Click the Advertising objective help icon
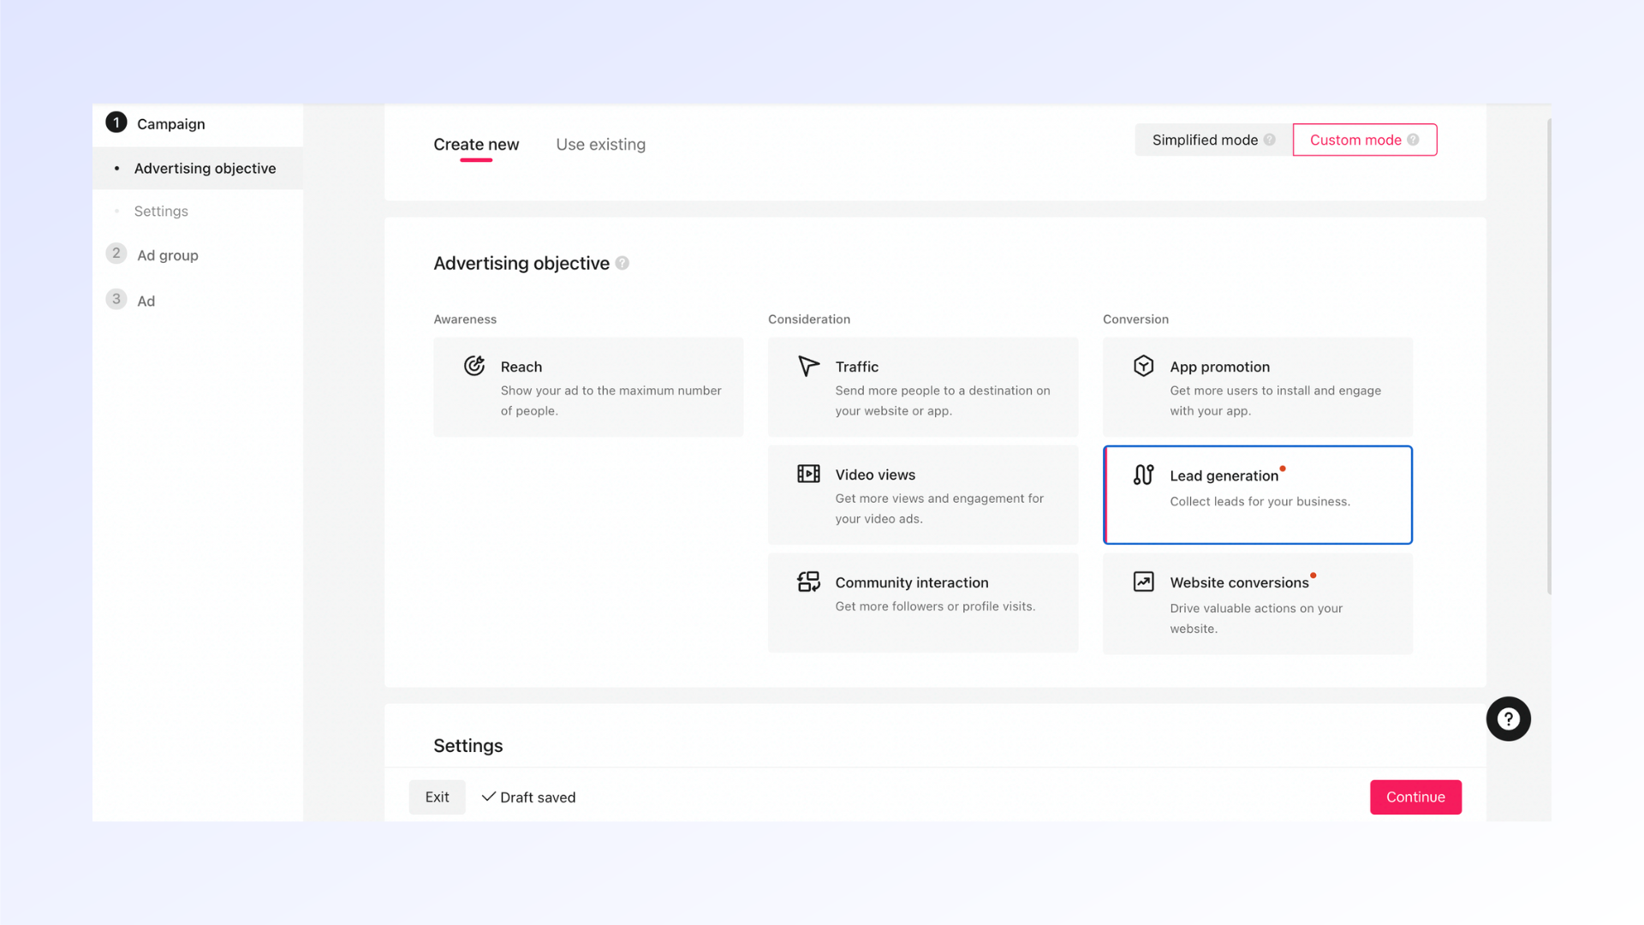The width and height of the screenshot is (1644, 925). 622,264
